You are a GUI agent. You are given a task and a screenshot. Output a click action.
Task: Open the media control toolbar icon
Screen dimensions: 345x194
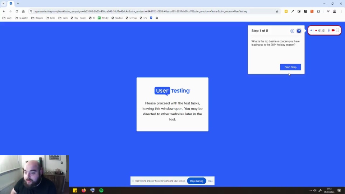coord(328,11)
